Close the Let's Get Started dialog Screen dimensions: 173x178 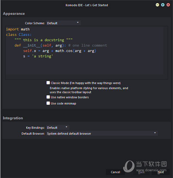(x=168, y=5)
